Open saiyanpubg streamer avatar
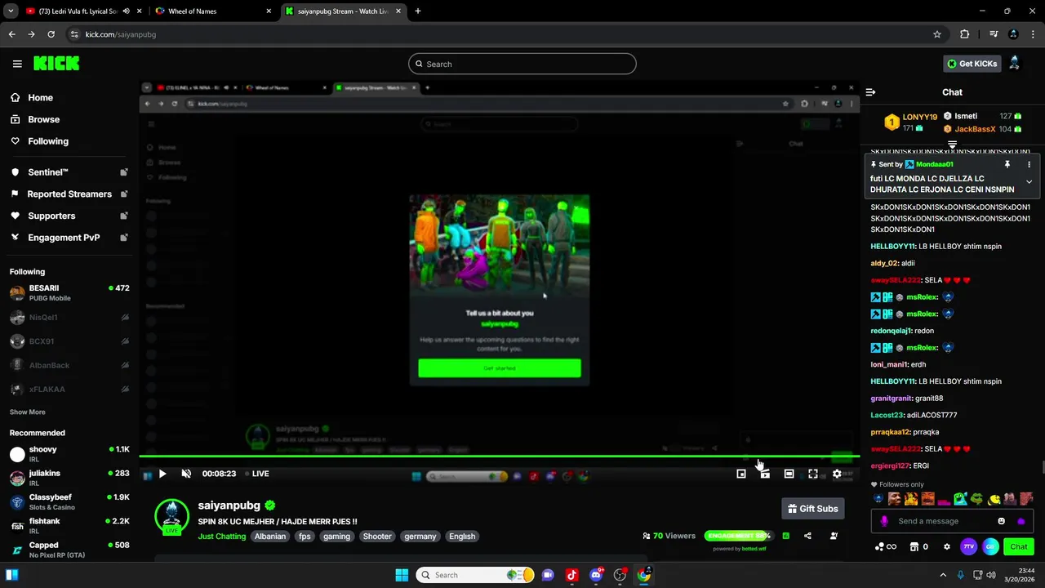This screenshot has width=1045, height=588. pyautogui.click(x=171, y=516)
